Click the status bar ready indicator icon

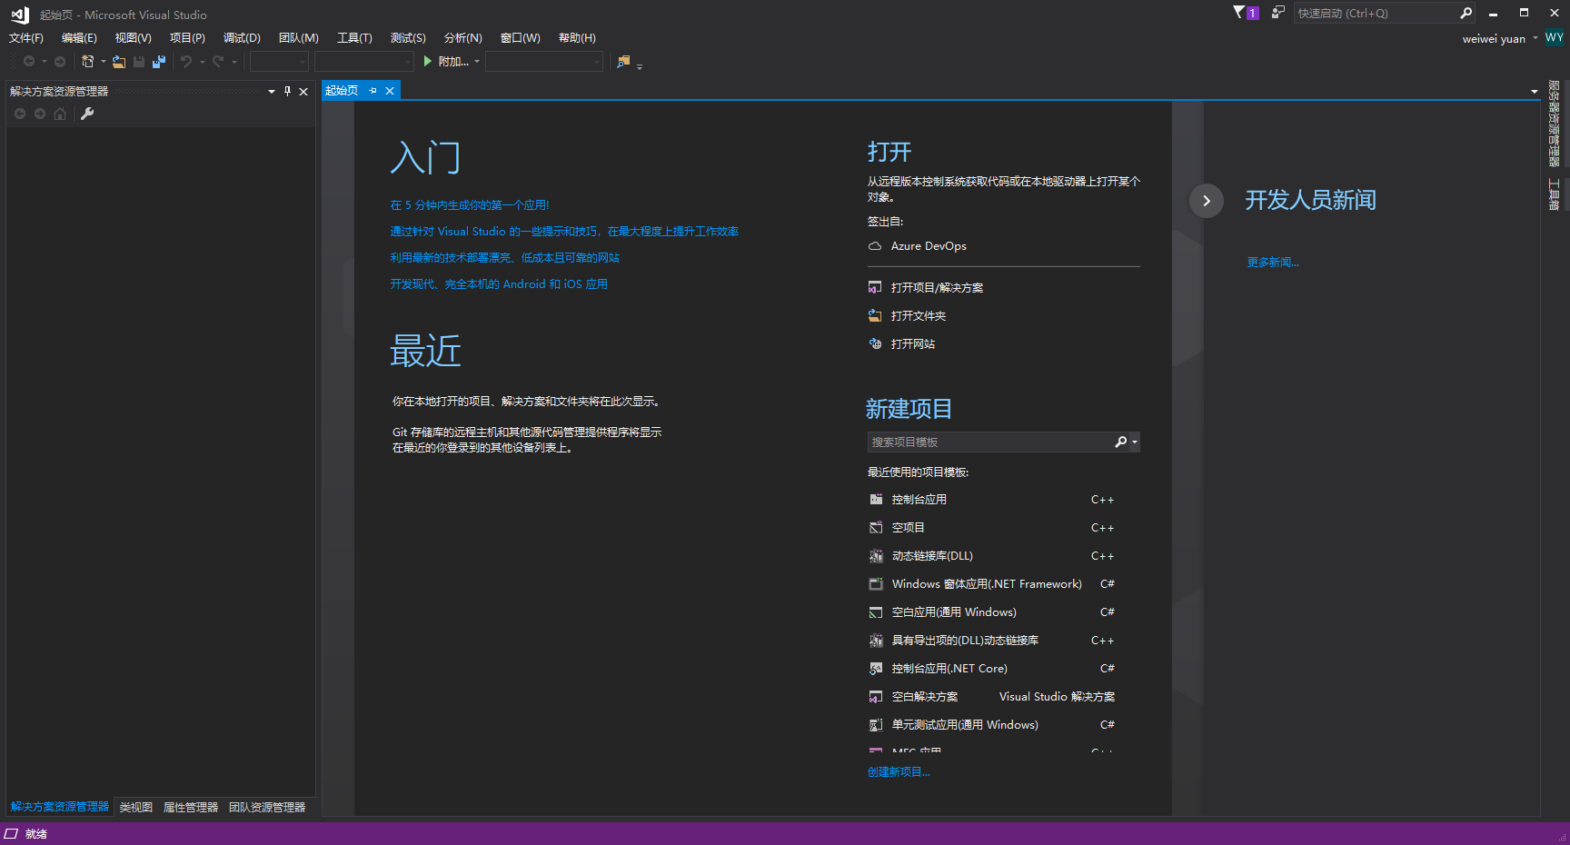[x=11, y=833]
